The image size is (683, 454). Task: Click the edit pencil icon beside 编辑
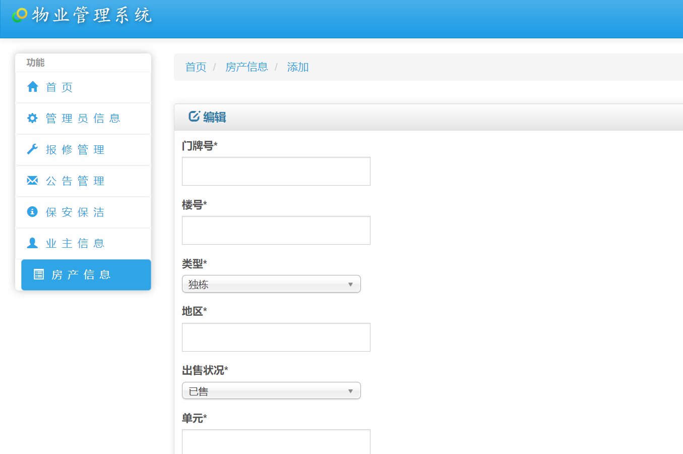click(194, 117)
